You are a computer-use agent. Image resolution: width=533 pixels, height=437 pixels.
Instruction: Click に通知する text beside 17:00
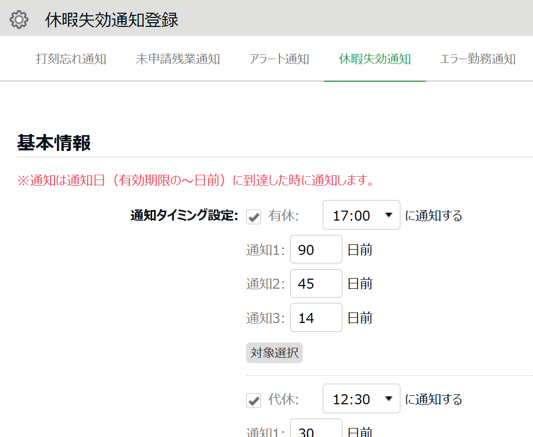(x=434, y=216)
